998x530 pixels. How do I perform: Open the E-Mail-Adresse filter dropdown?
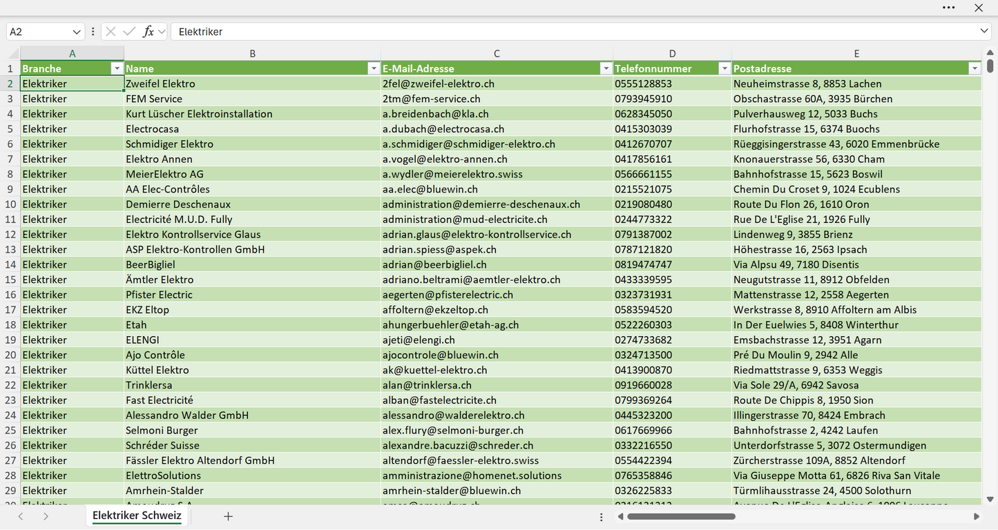(x=606, y=68)
